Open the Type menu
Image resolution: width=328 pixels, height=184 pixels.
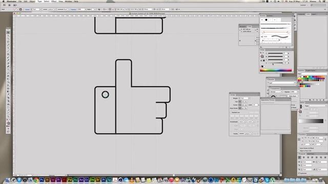(39, 1)
